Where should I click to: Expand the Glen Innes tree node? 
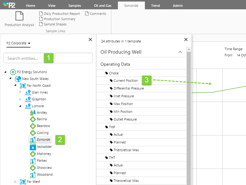[20, 92]
